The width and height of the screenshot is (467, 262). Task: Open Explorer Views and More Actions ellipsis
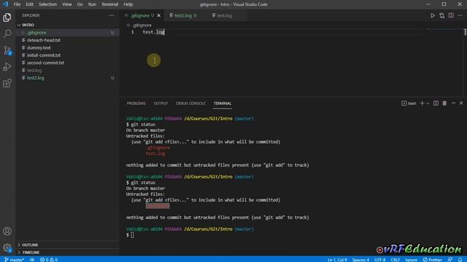[x=112, y=15]
